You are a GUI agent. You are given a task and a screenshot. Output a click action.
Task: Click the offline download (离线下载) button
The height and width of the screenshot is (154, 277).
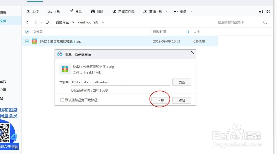pos(153,11)
